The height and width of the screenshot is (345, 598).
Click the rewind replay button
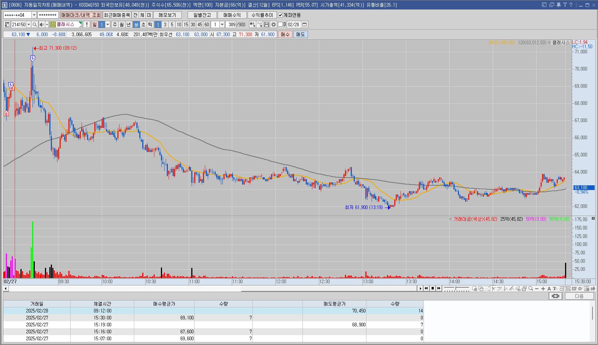tap(426, 288)
